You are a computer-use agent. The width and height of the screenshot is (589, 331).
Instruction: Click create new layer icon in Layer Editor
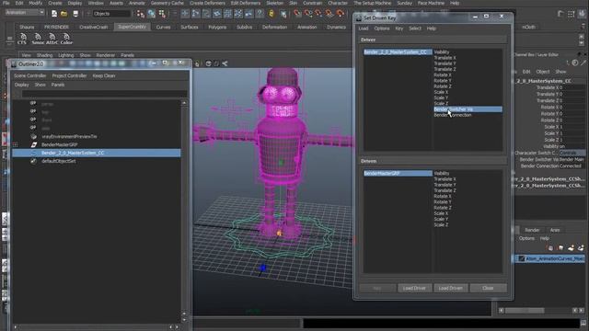pyautogui.click(x=571, y=248)
